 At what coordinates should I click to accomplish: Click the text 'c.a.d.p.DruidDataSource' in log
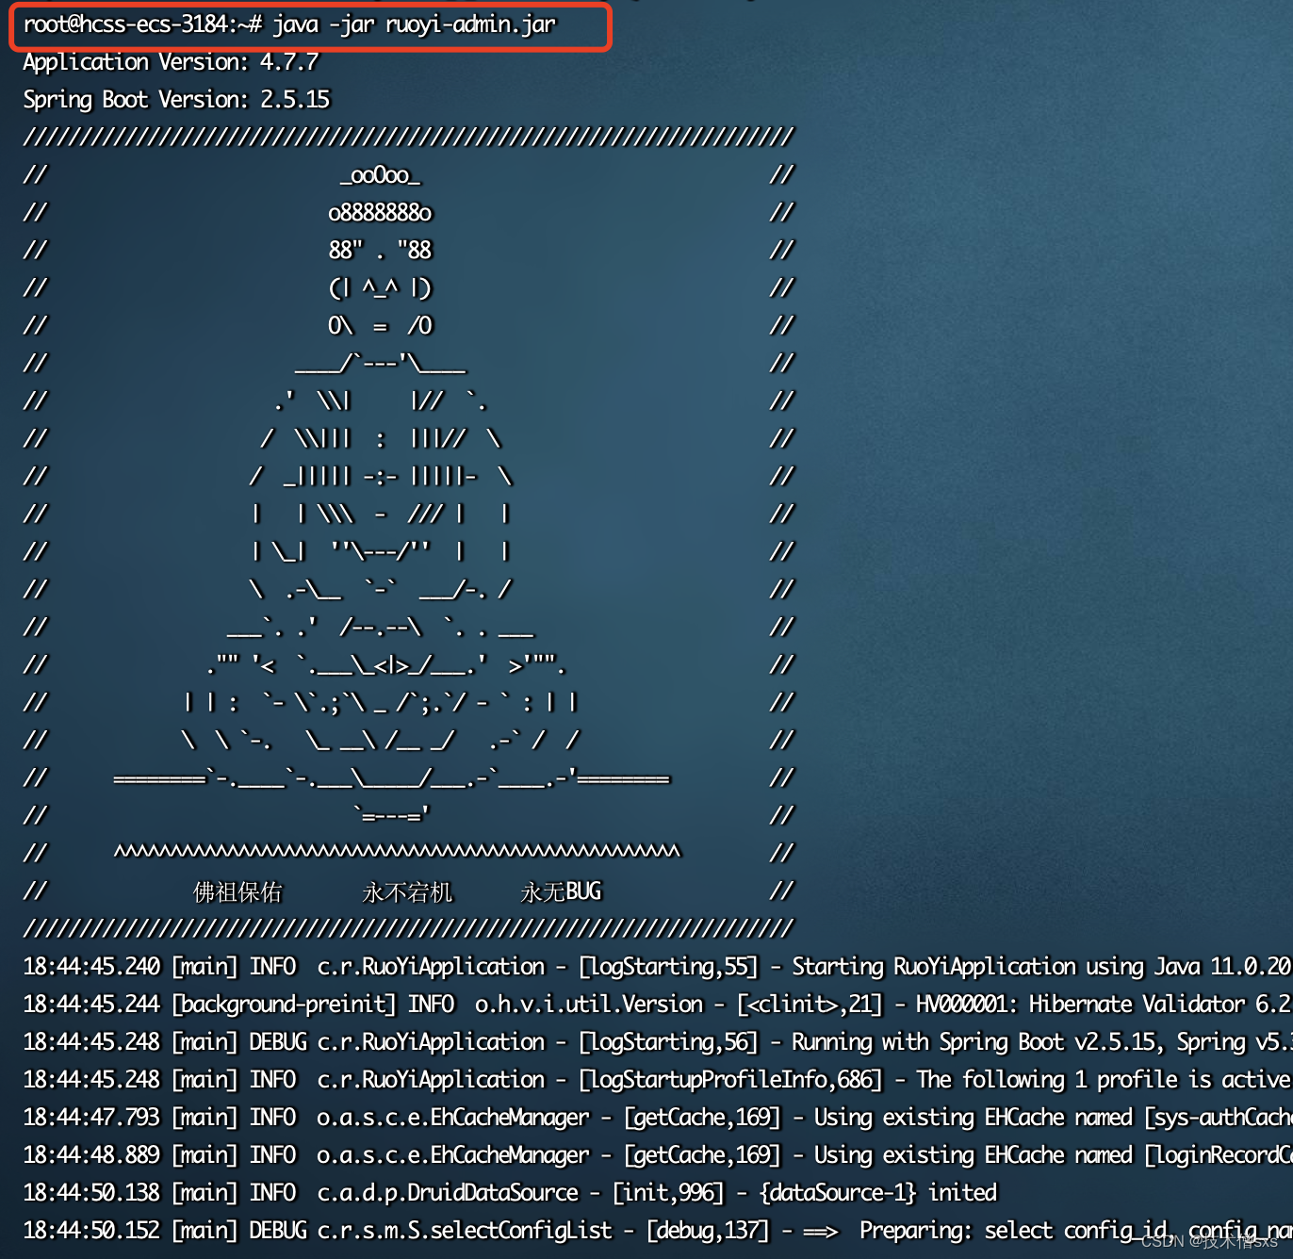tap(448, 1193)
